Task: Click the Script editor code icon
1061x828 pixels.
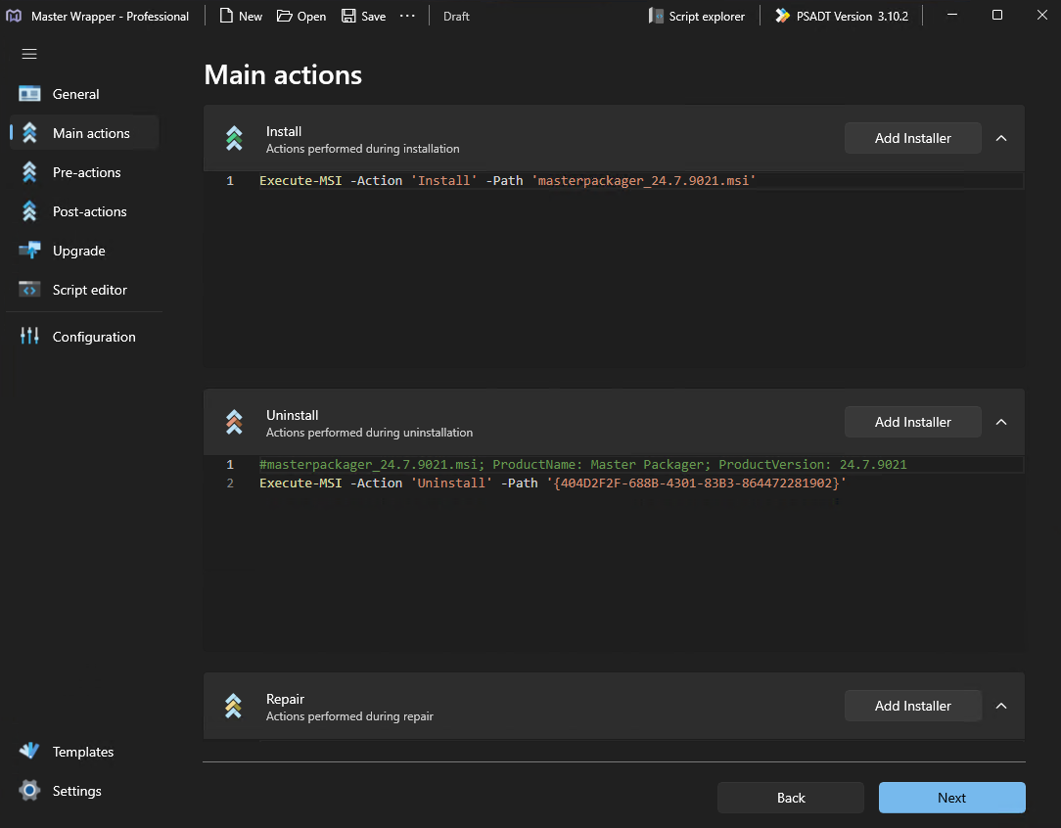Action: [x=29, y=290]
